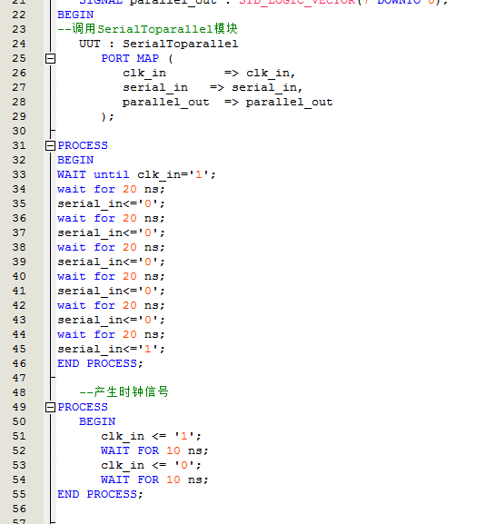Click 'UUT : SerialToparallel' on line 24
Screen dimensions: 495x524
[x=159, y=44]
